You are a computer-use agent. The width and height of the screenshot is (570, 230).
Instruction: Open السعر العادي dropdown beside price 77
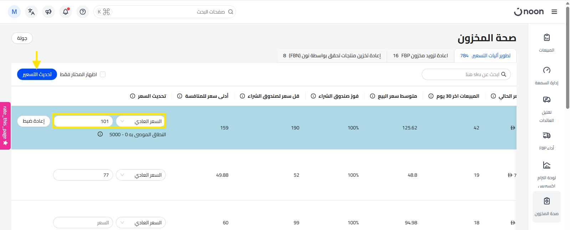pos(141,175)
